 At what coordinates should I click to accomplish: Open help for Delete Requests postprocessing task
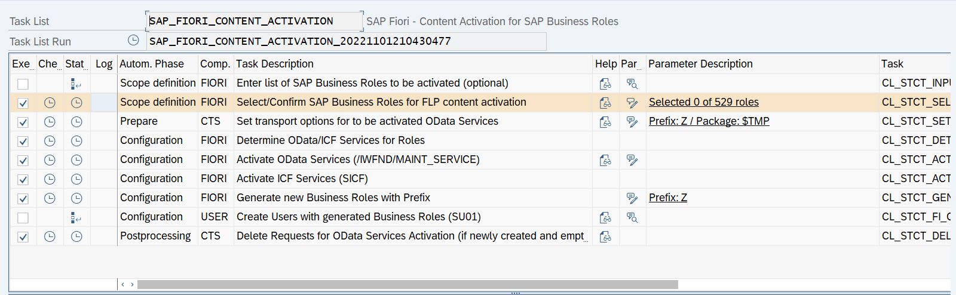click(x=605, y=236)
